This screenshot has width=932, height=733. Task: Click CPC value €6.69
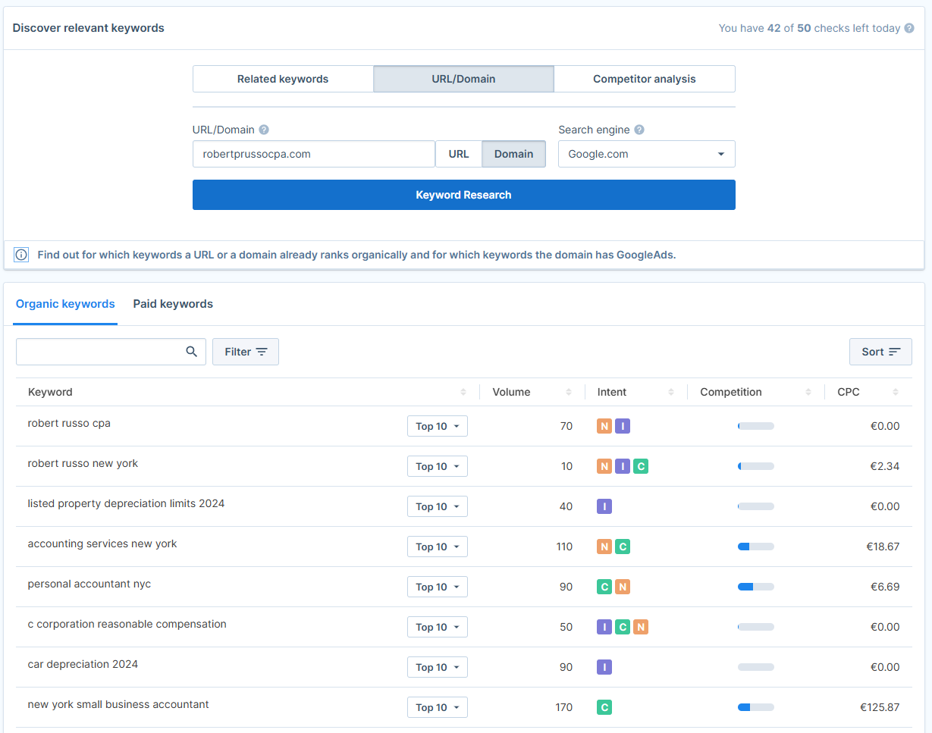[886, 587]
